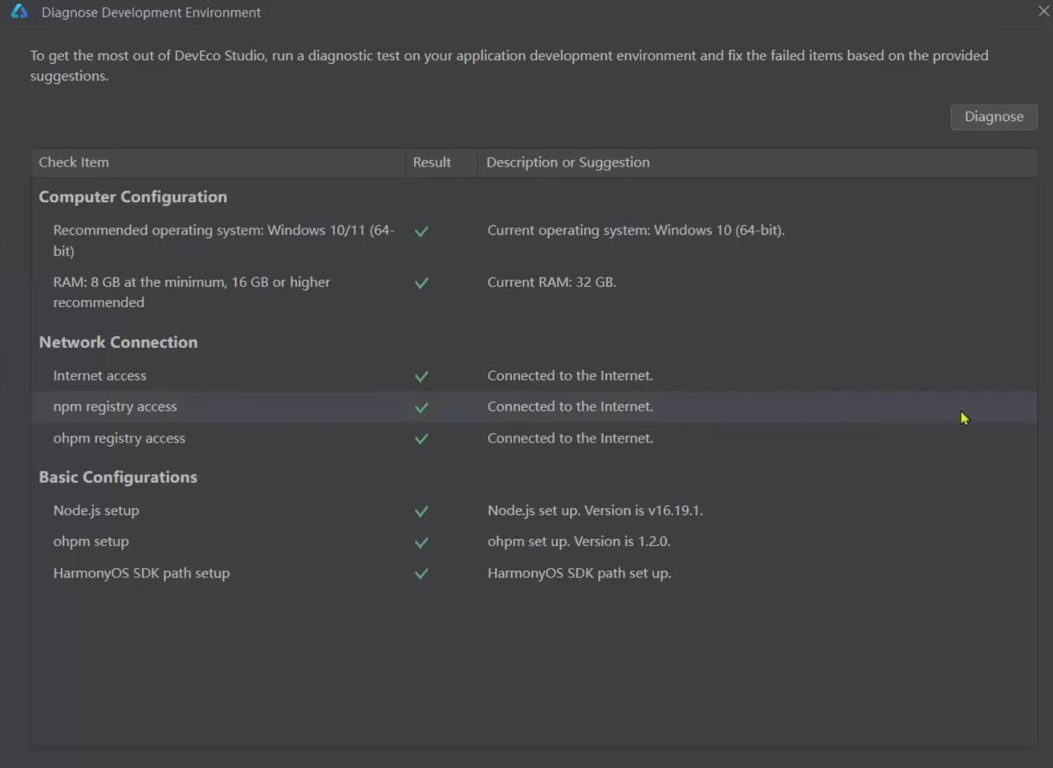Select the ohpm registry access row
Screen dimensions: 1053x768
pyautogui.click(x=534, y=438)
